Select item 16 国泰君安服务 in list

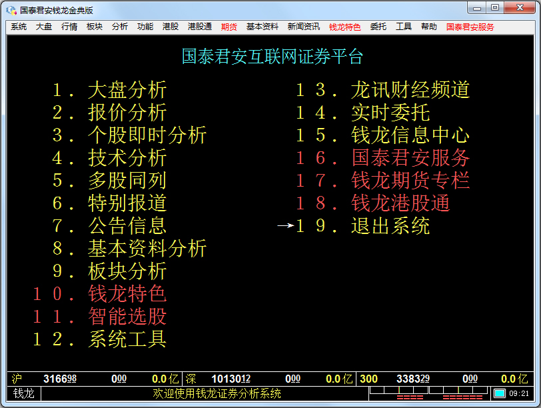point(382,158)
